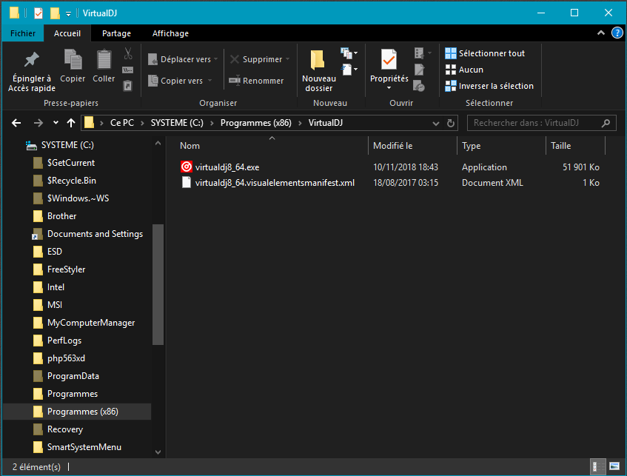The height and width of the screenshot is (476, 627).
Task: Click the edit (Modifier) icon in Ouvrir group
Action: click(419, 70)
